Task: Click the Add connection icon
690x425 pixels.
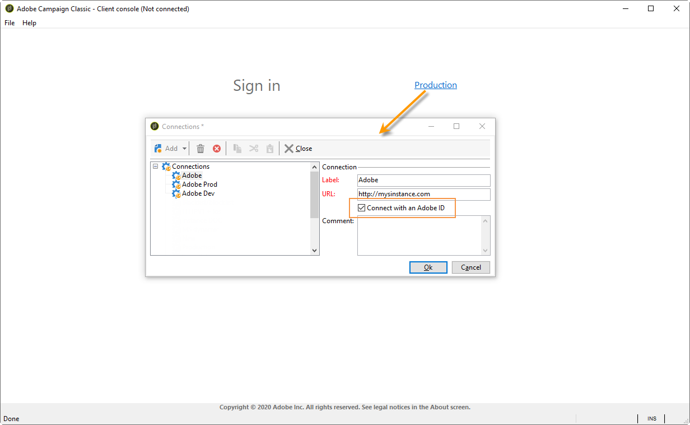Action: tap(158, 149)
